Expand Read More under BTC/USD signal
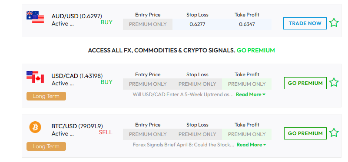Screen dimensions: 348x162 click(251, 145)
